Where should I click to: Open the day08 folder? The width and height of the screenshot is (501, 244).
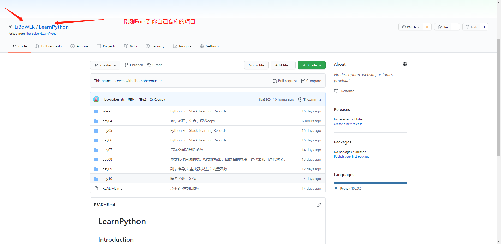[107, 159]
